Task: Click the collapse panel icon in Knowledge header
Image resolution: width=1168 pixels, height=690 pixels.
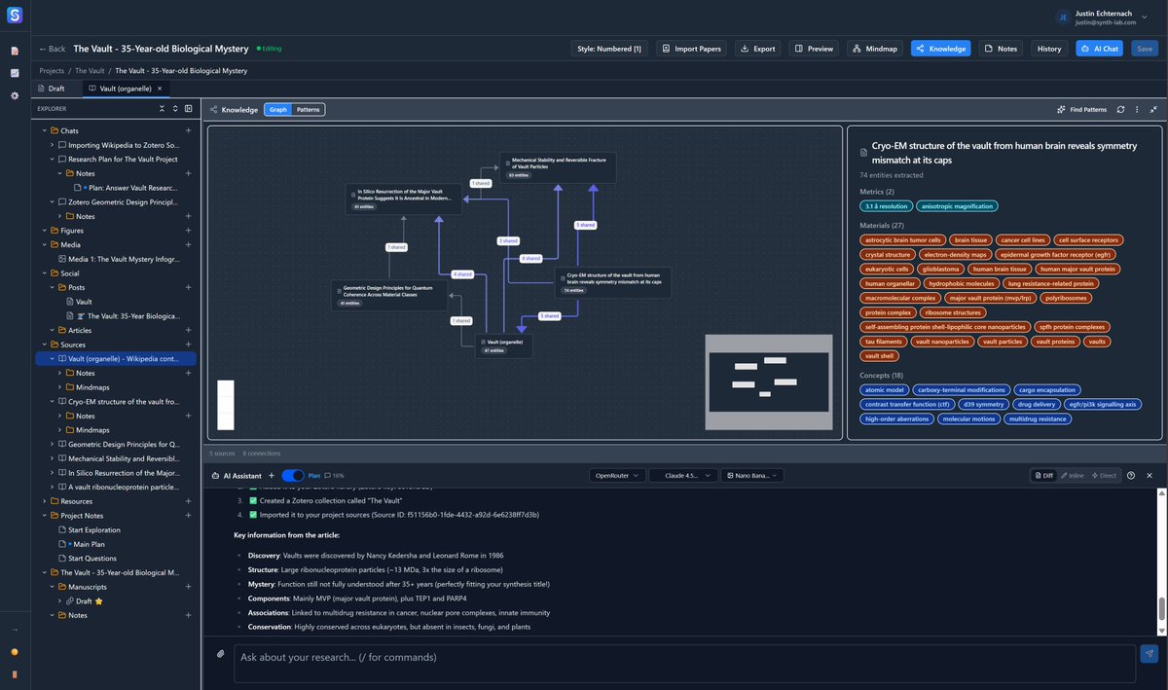Action: click(1153, 110)
